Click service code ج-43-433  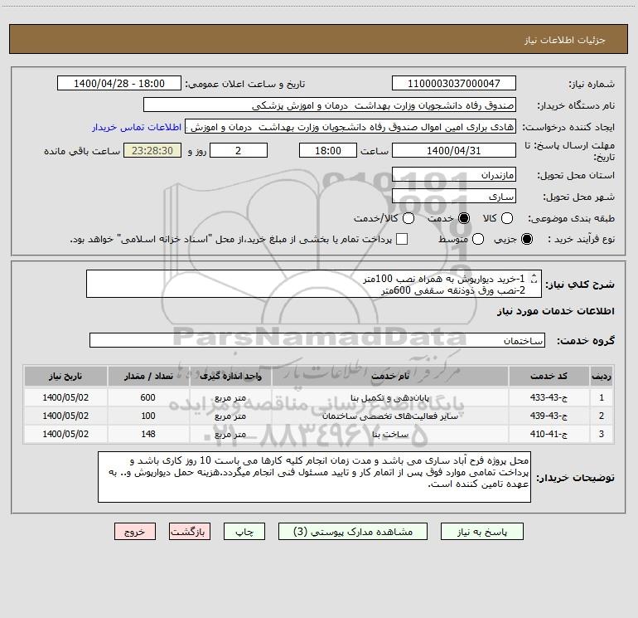pyautogui.click(x=549, y=397)
